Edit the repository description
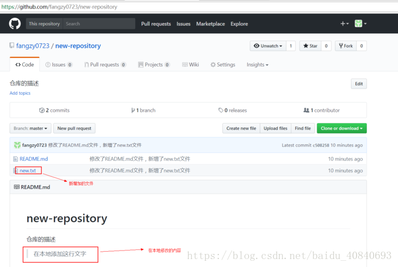 (359, 84)
